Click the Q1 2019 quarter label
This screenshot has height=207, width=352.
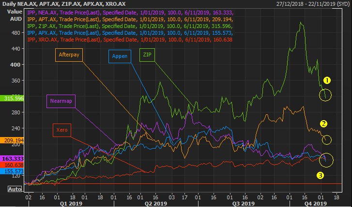pyautogui.click(x=71, y=204)
